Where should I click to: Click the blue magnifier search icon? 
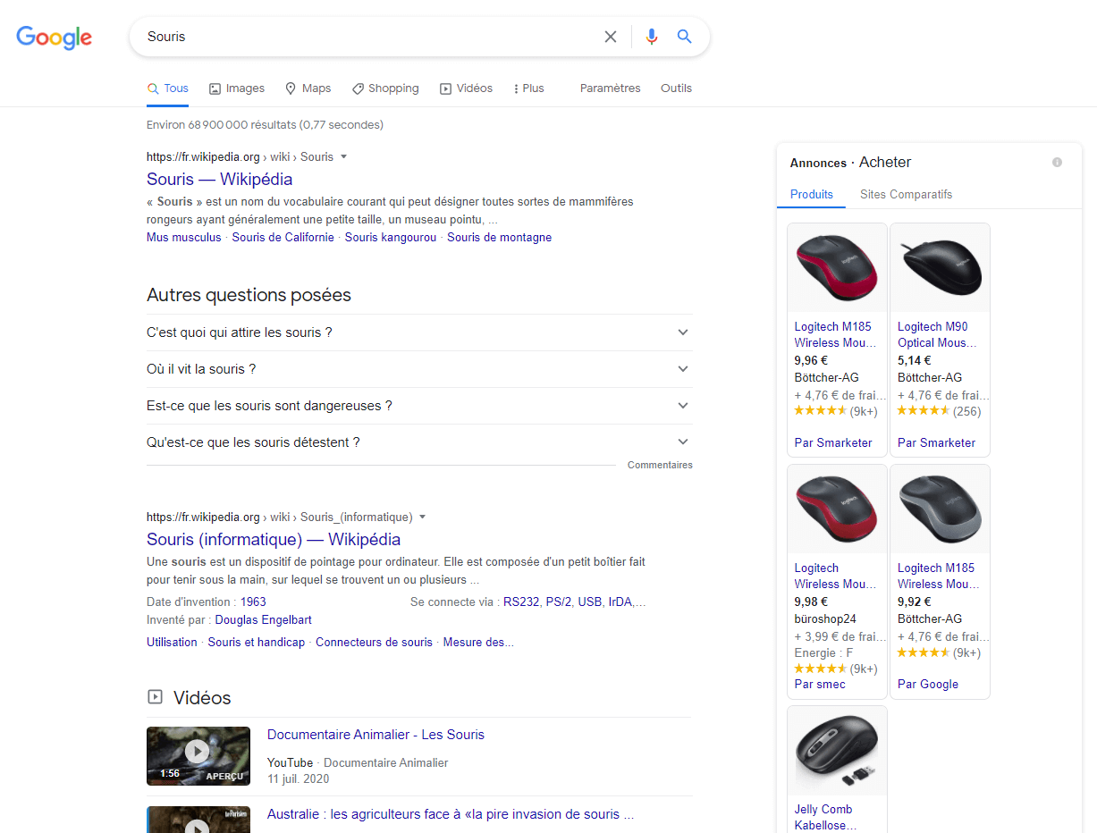tap(684, 37)
